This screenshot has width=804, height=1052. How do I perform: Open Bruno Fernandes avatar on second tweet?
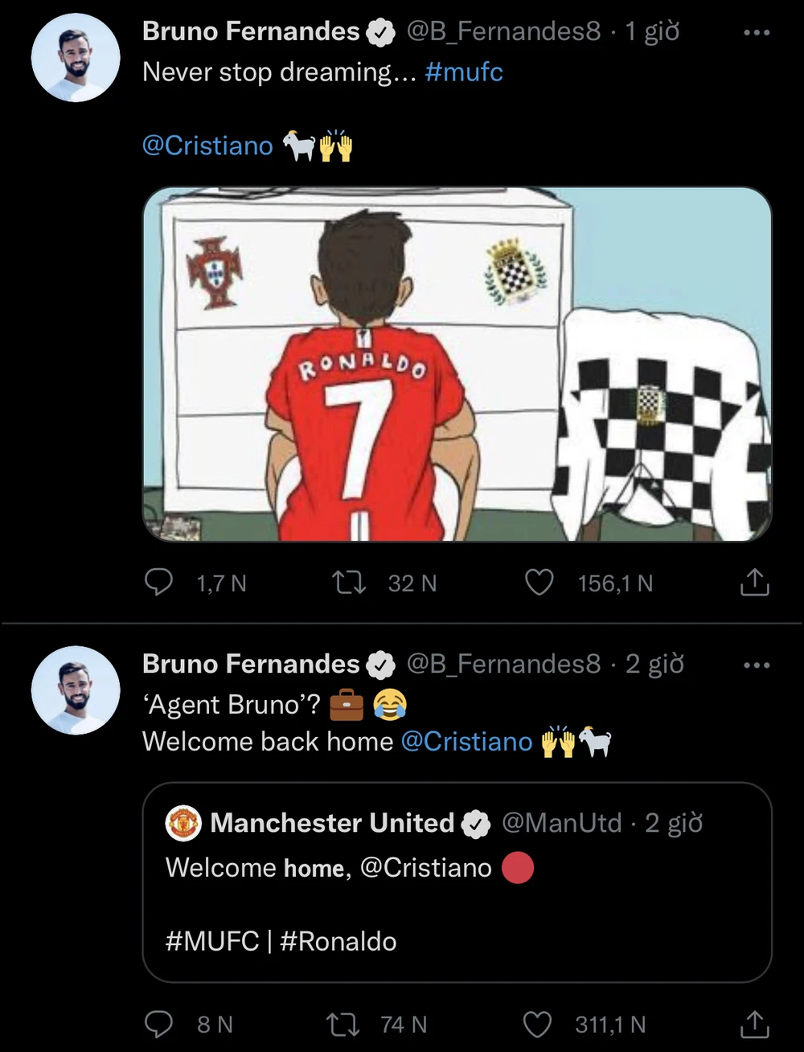[x=75, y=690]
